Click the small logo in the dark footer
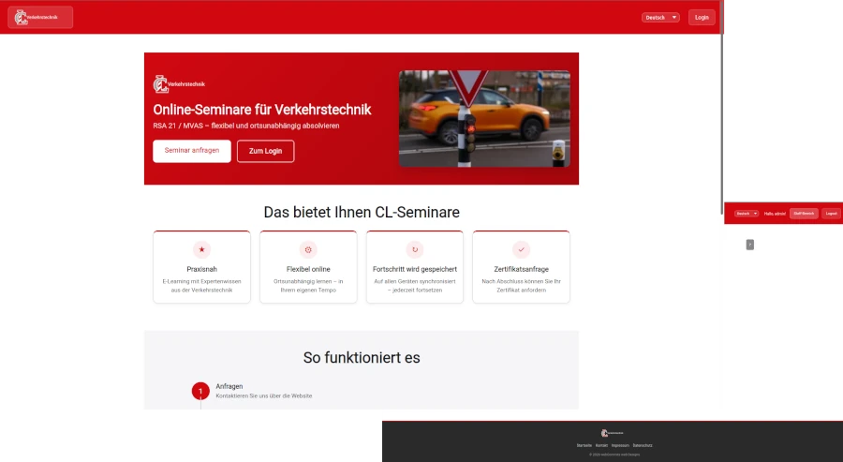843x462 pixels. (613, 433)
